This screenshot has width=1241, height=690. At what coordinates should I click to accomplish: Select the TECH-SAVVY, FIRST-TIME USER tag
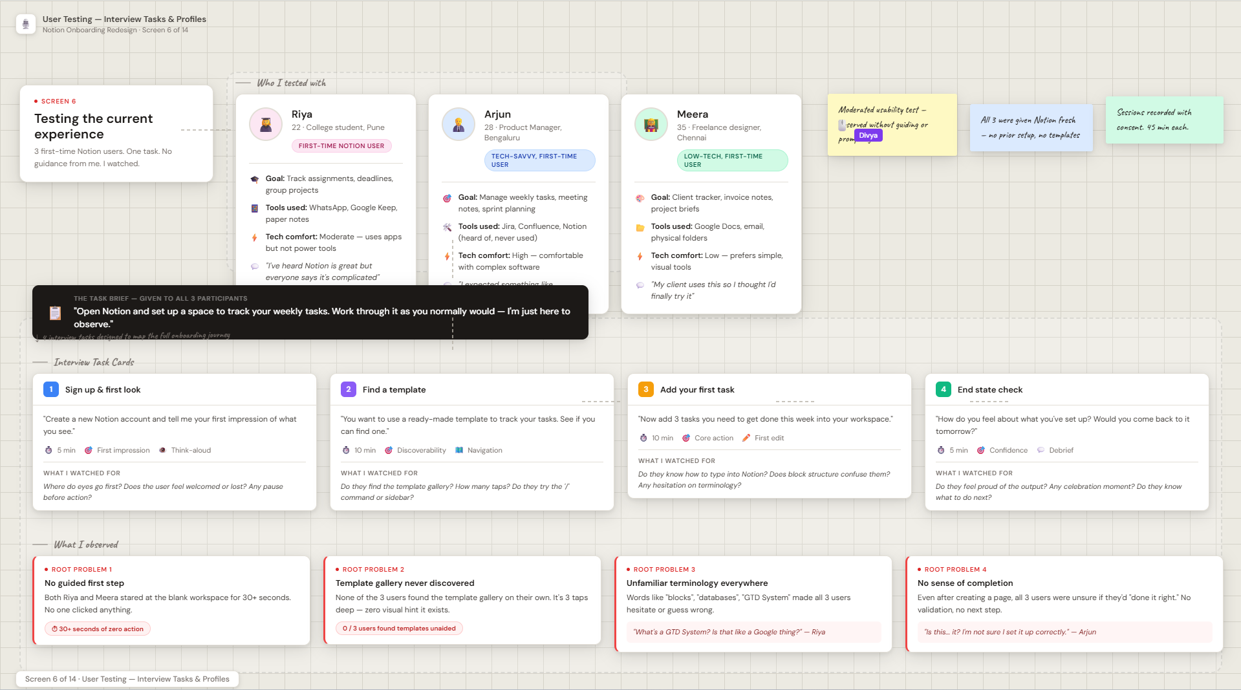[x=539, y=160]
